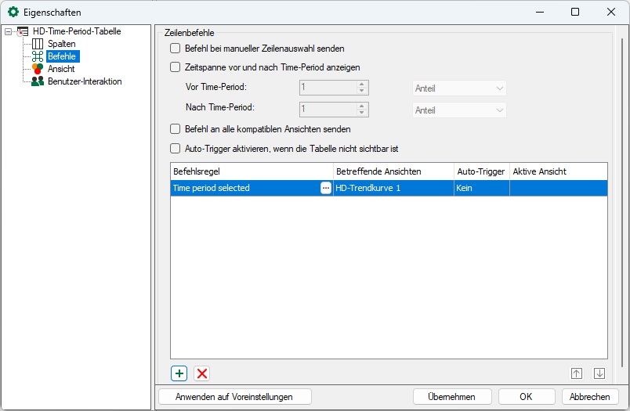Image resolution: width=630 pixels, height=411 pixels.
Task: Click the Übernehmen button
Action: coord(452,397)
